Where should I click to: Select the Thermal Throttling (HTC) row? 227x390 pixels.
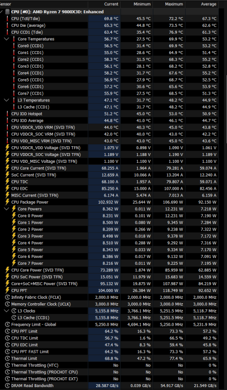pos(109,365)
